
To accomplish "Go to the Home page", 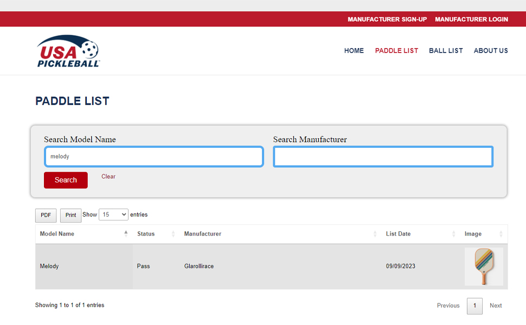I will point(354,50).
